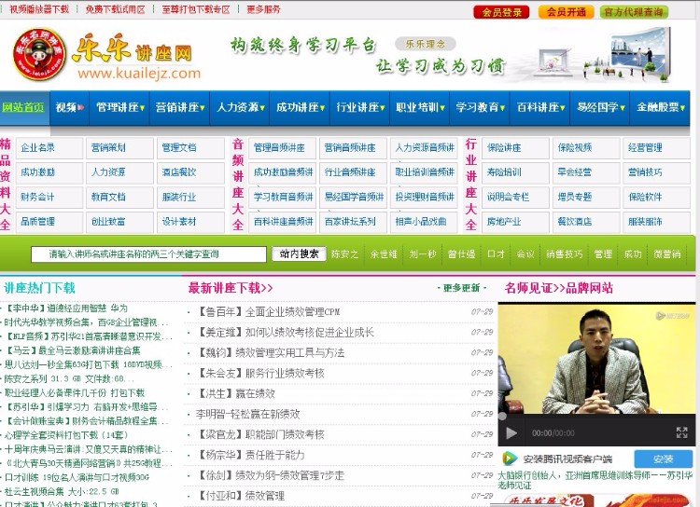
Task: Open the 大脑银行创始人 苏引华 caption link
Action: click(x=595, y=480)
